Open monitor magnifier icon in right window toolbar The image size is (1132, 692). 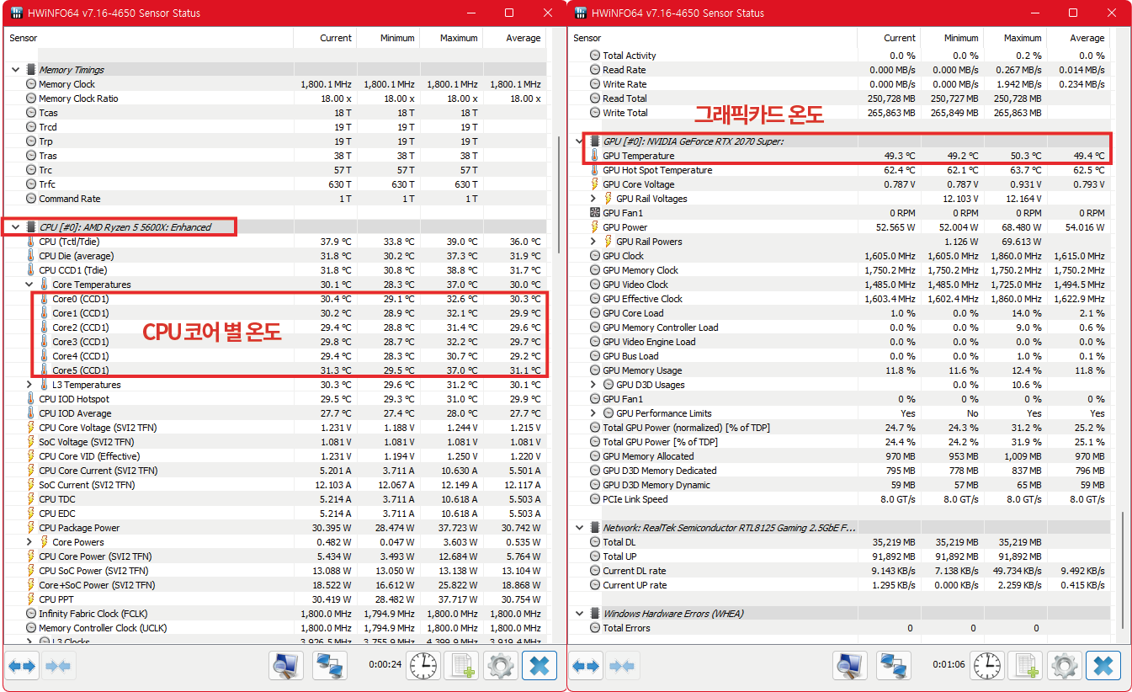coord(850,666)
